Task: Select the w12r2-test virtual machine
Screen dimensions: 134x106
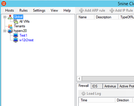Action: [x=26, y=40]
